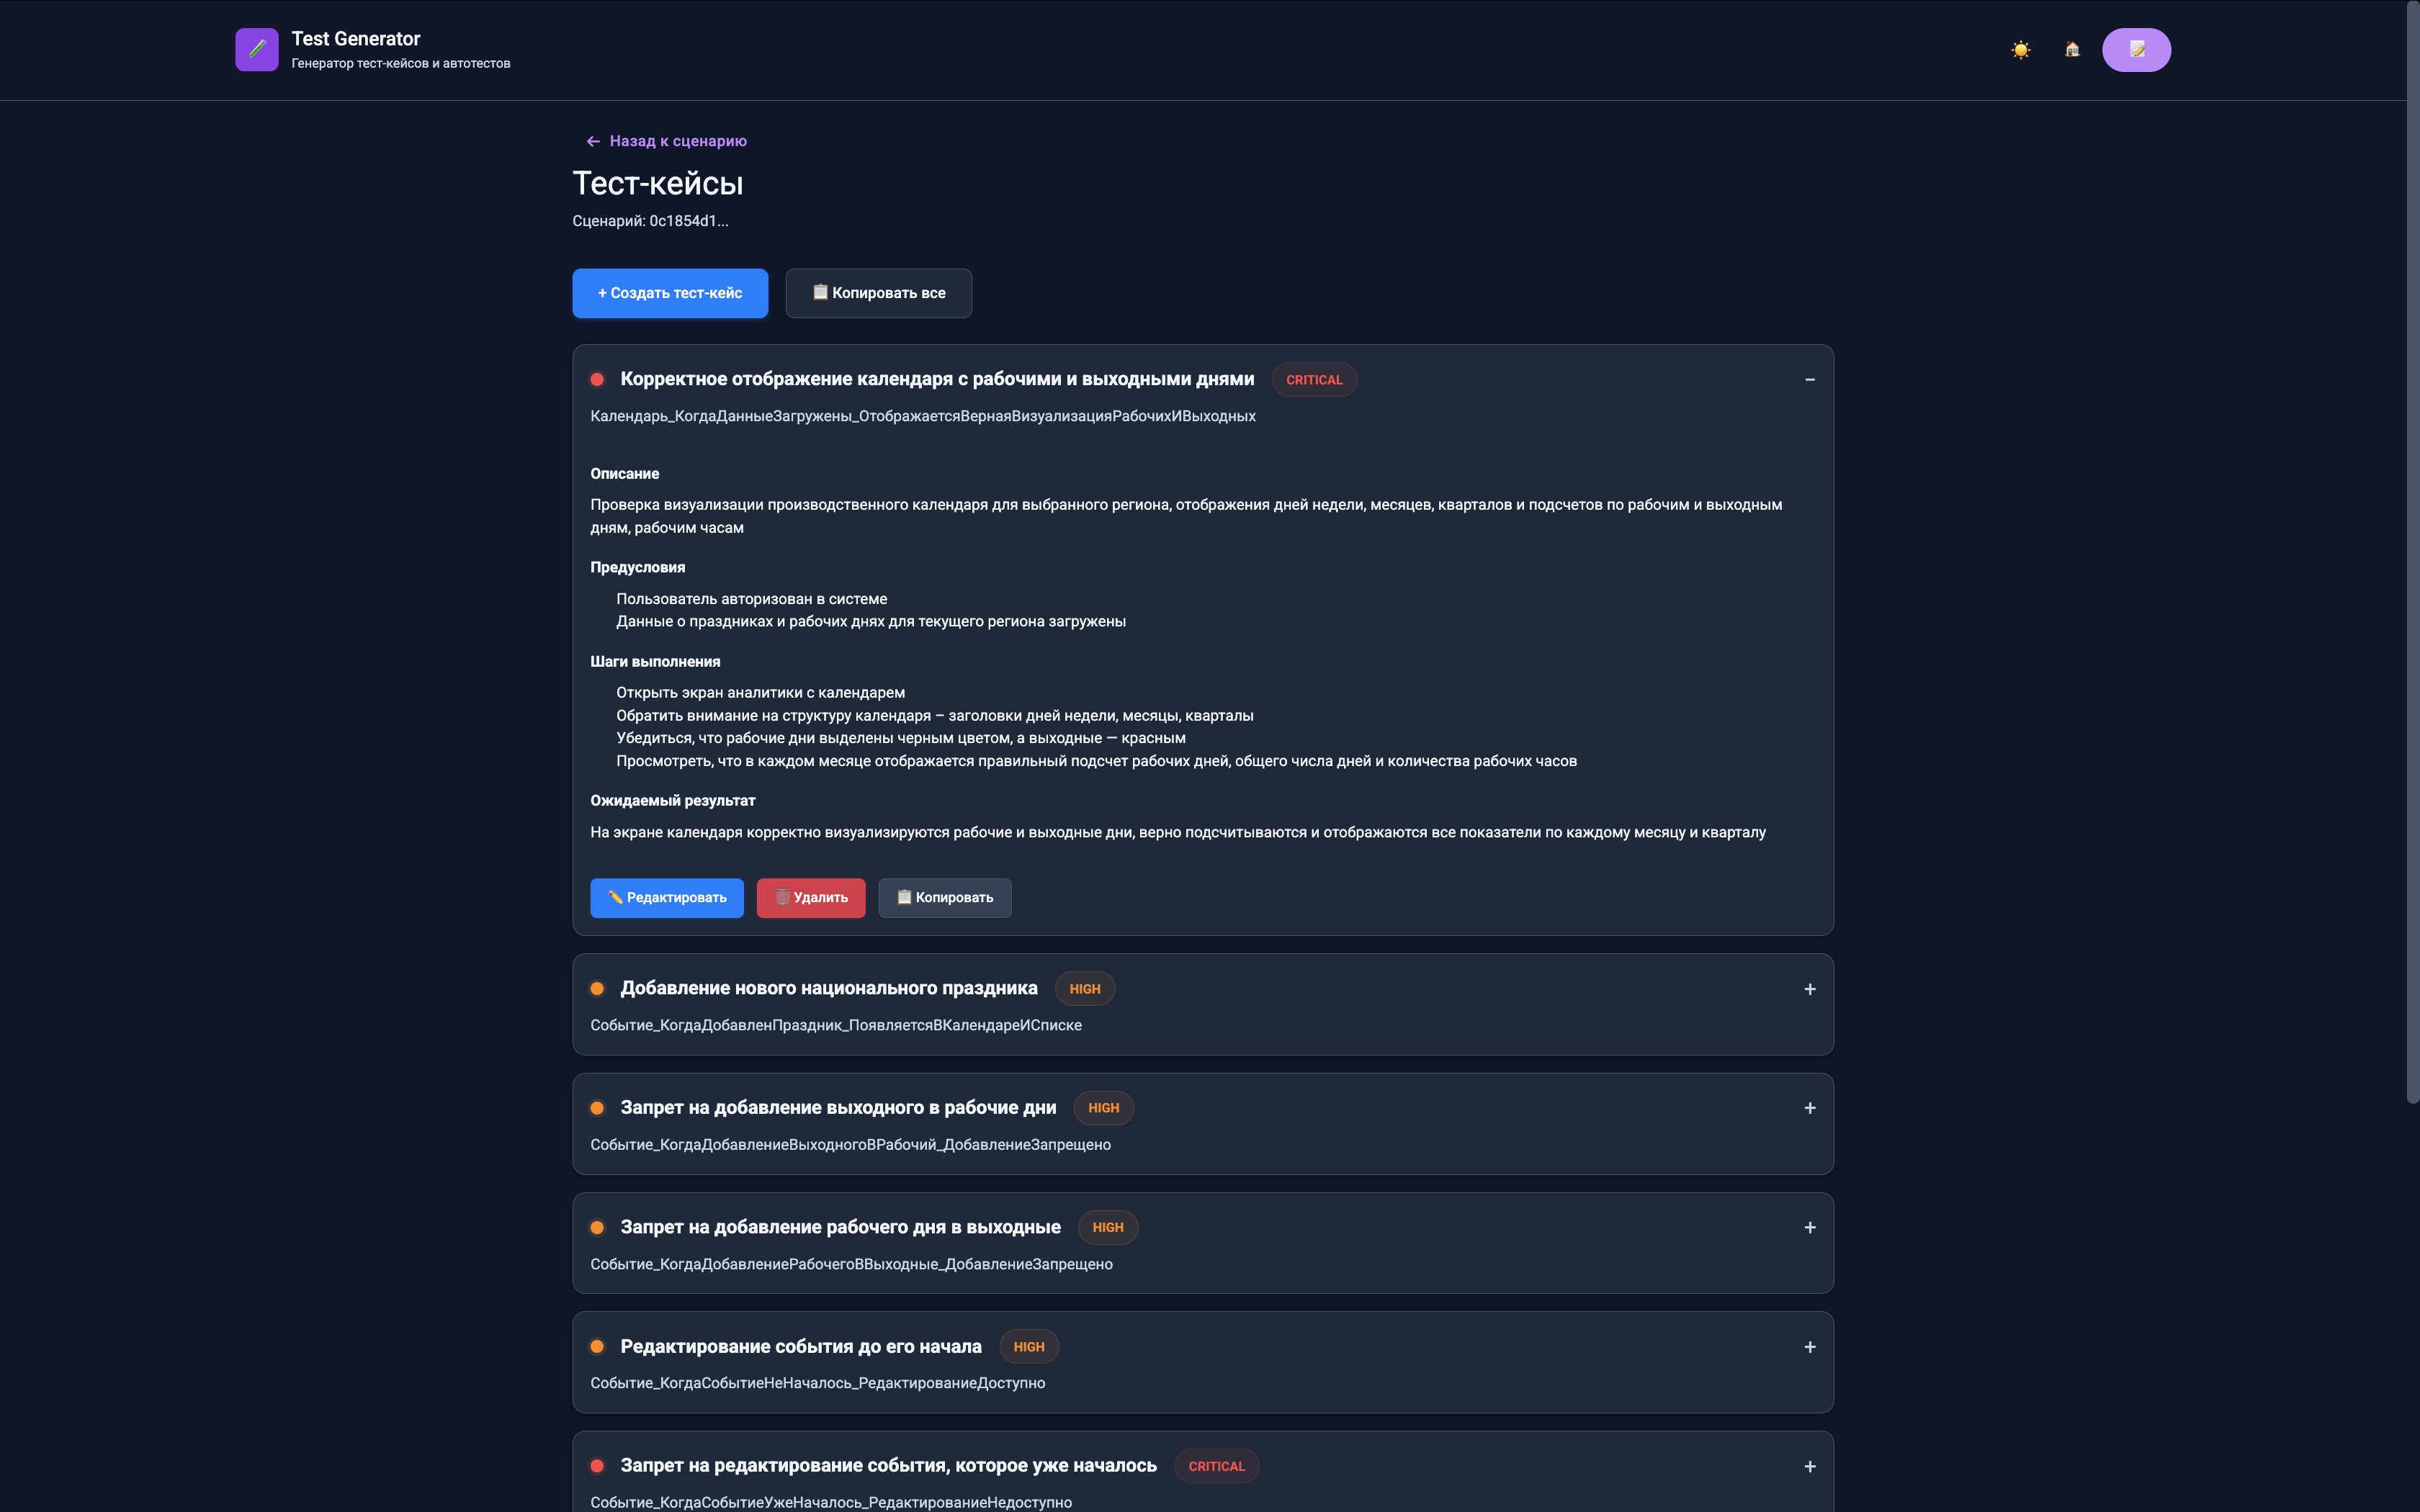Expand 'Редактирование события до его начала' case
Image resolution: width=2420 pixels, height=1512 pixels.
point(1810,1347)
